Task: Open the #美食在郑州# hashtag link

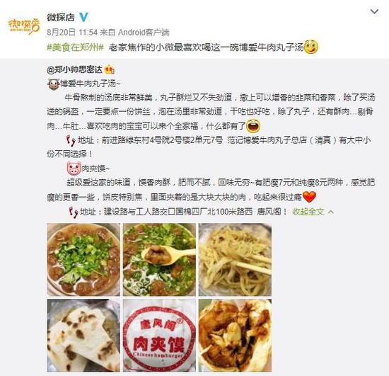Action: (x=75, y=47)
